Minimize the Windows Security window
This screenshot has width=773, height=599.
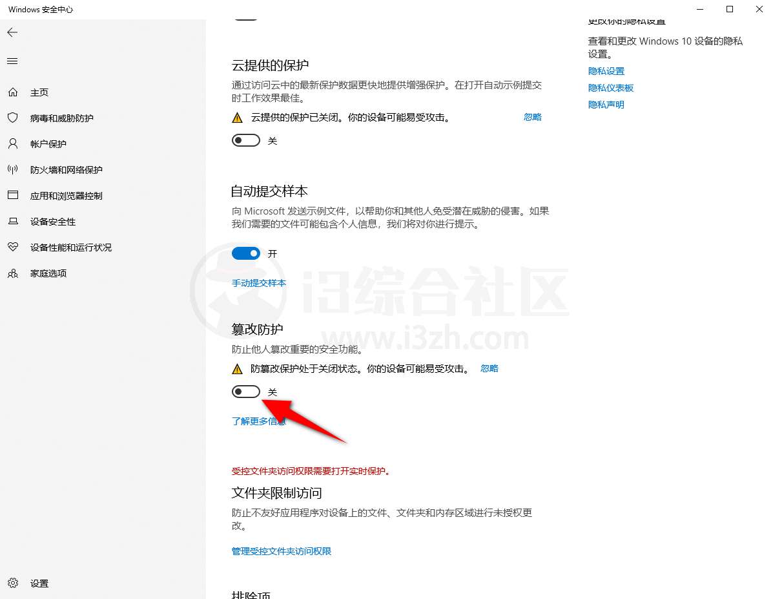699,10
